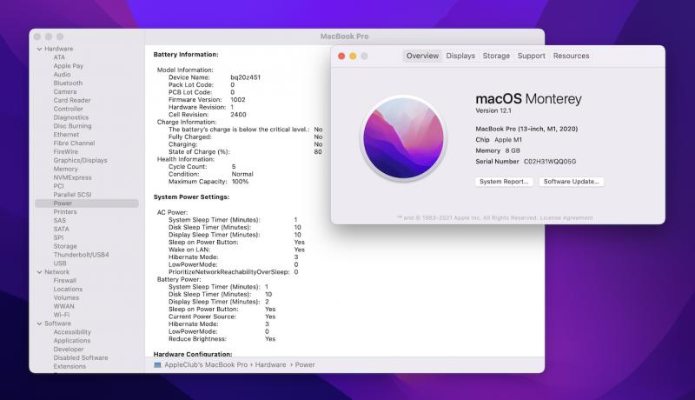The height and width of the screenshot is (400, 695).
Task: Select Memory in the sidebar
Action: tap(66, 169)
